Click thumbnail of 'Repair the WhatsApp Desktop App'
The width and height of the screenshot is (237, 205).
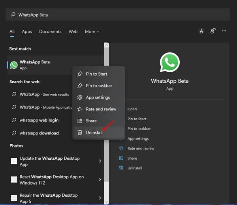[x=14, y=198]
